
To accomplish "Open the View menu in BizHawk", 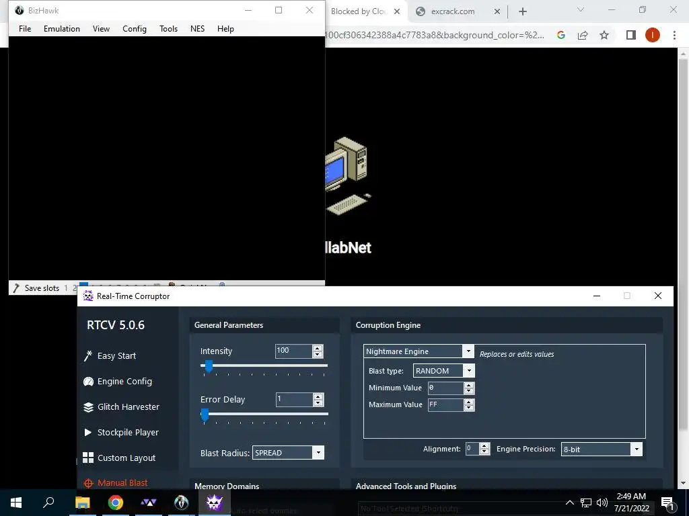I will 101,28.
